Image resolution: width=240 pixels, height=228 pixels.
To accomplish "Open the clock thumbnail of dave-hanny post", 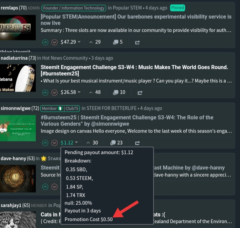I will coord(18,178).
